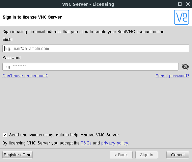Open the privacy policy link
The height and width of the screenshot is (162, 192).
(115, 143)
